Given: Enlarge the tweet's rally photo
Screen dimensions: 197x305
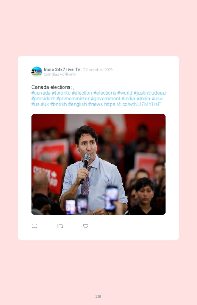Looking at the screenshot, I should pos(98,164).
